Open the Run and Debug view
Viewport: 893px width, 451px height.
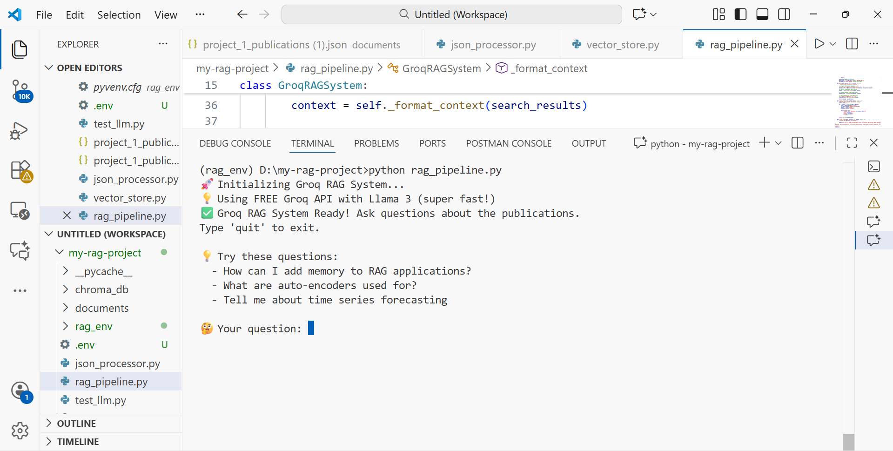[x=20, y=131]
